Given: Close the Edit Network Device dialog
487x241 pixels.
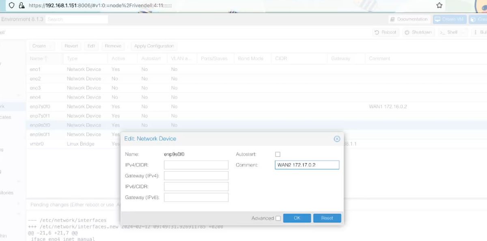Looking at the screenshot, I should coord(337,139).
